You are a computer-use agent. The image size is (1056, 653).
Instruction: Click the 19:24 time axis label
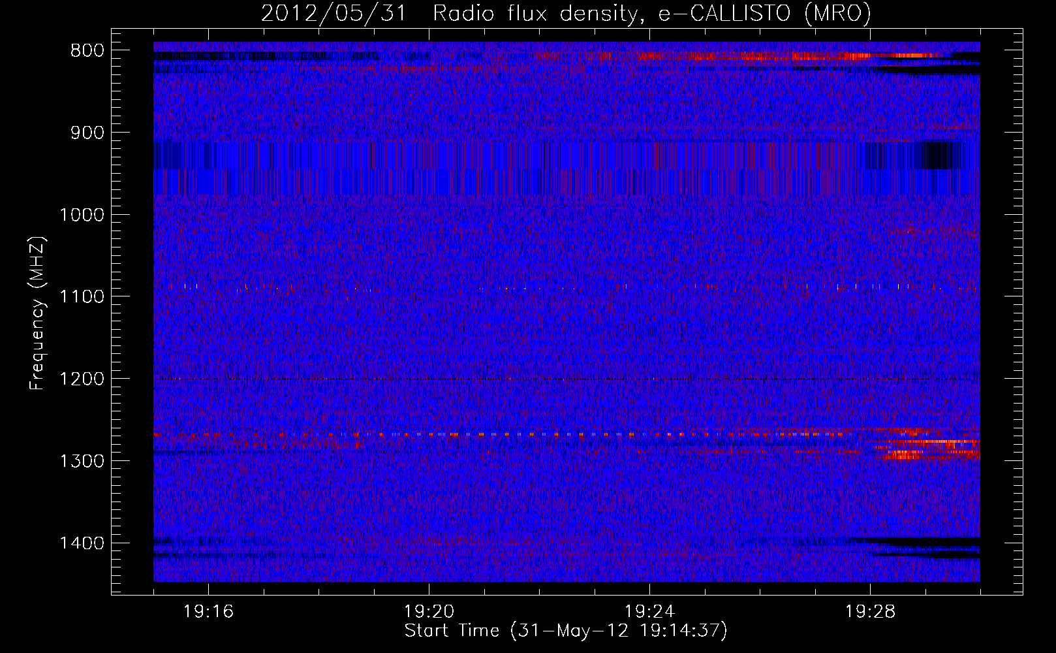coord(649,612)
